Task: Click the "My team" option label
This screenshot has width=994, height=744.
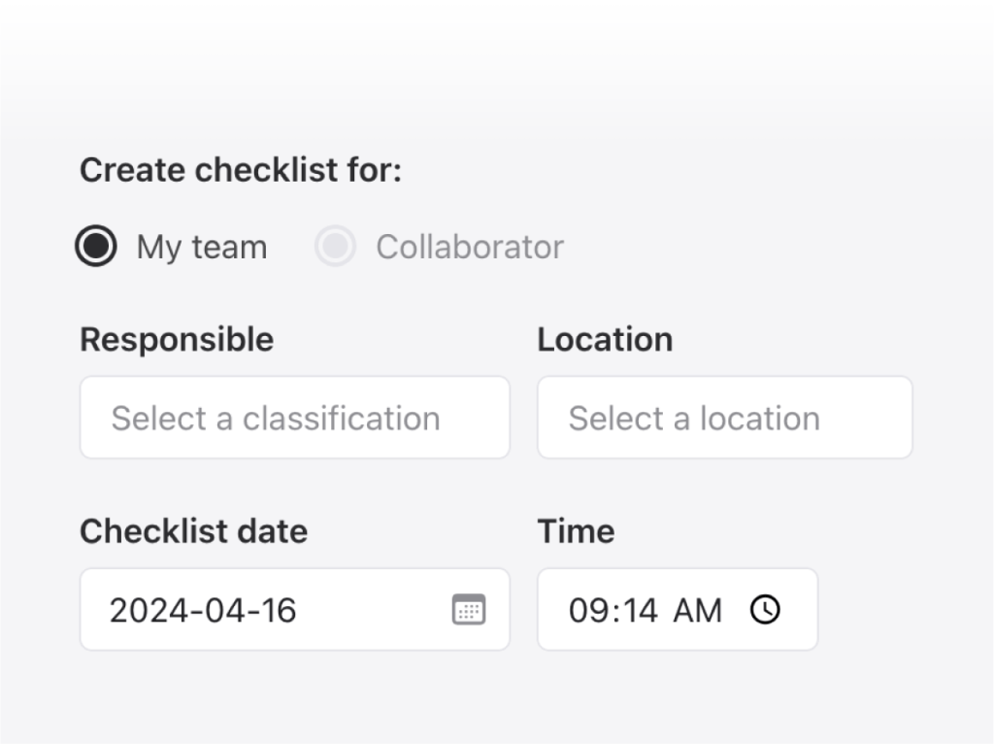Action: pyautogui.click(x=202, y=247)
